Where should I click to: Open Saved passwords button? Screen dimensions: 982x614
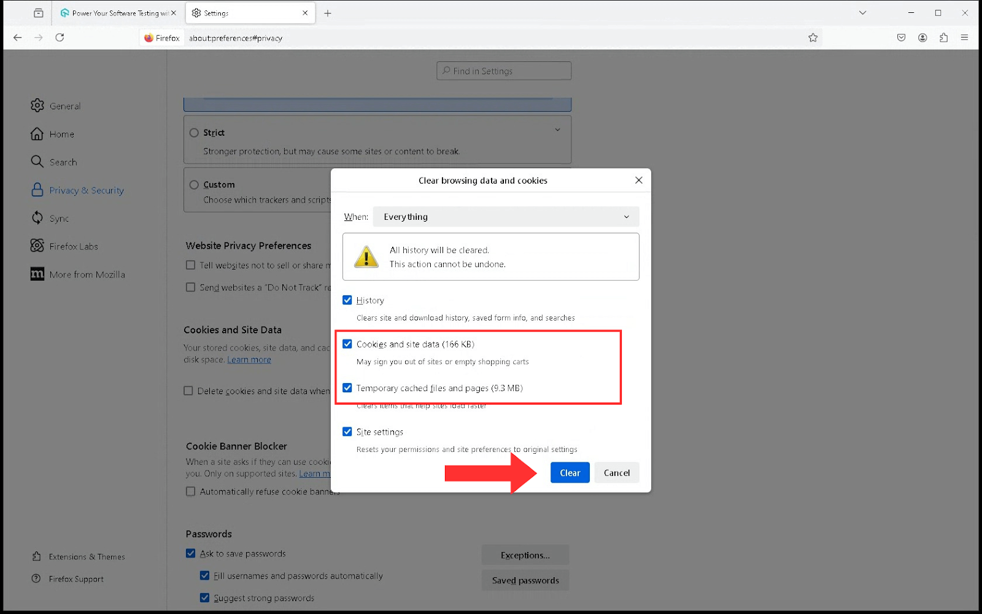[525, 580]
